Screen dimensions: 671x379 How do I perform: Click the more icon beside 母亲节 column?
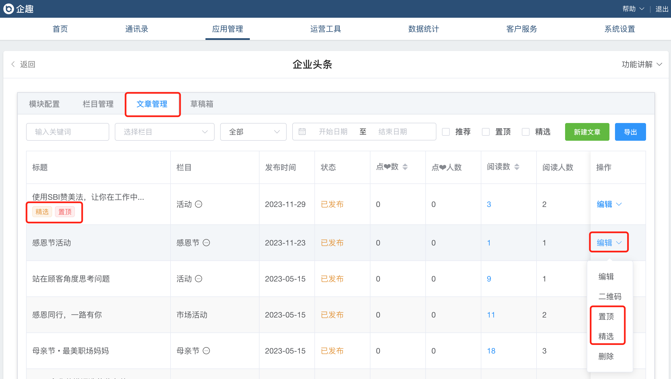(206, 351)
